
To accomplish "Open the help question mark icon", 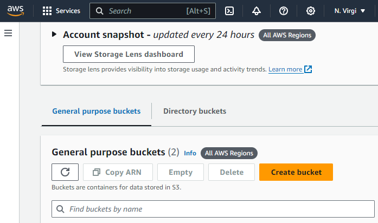I will pyautogui.click(x=284, y=11).
